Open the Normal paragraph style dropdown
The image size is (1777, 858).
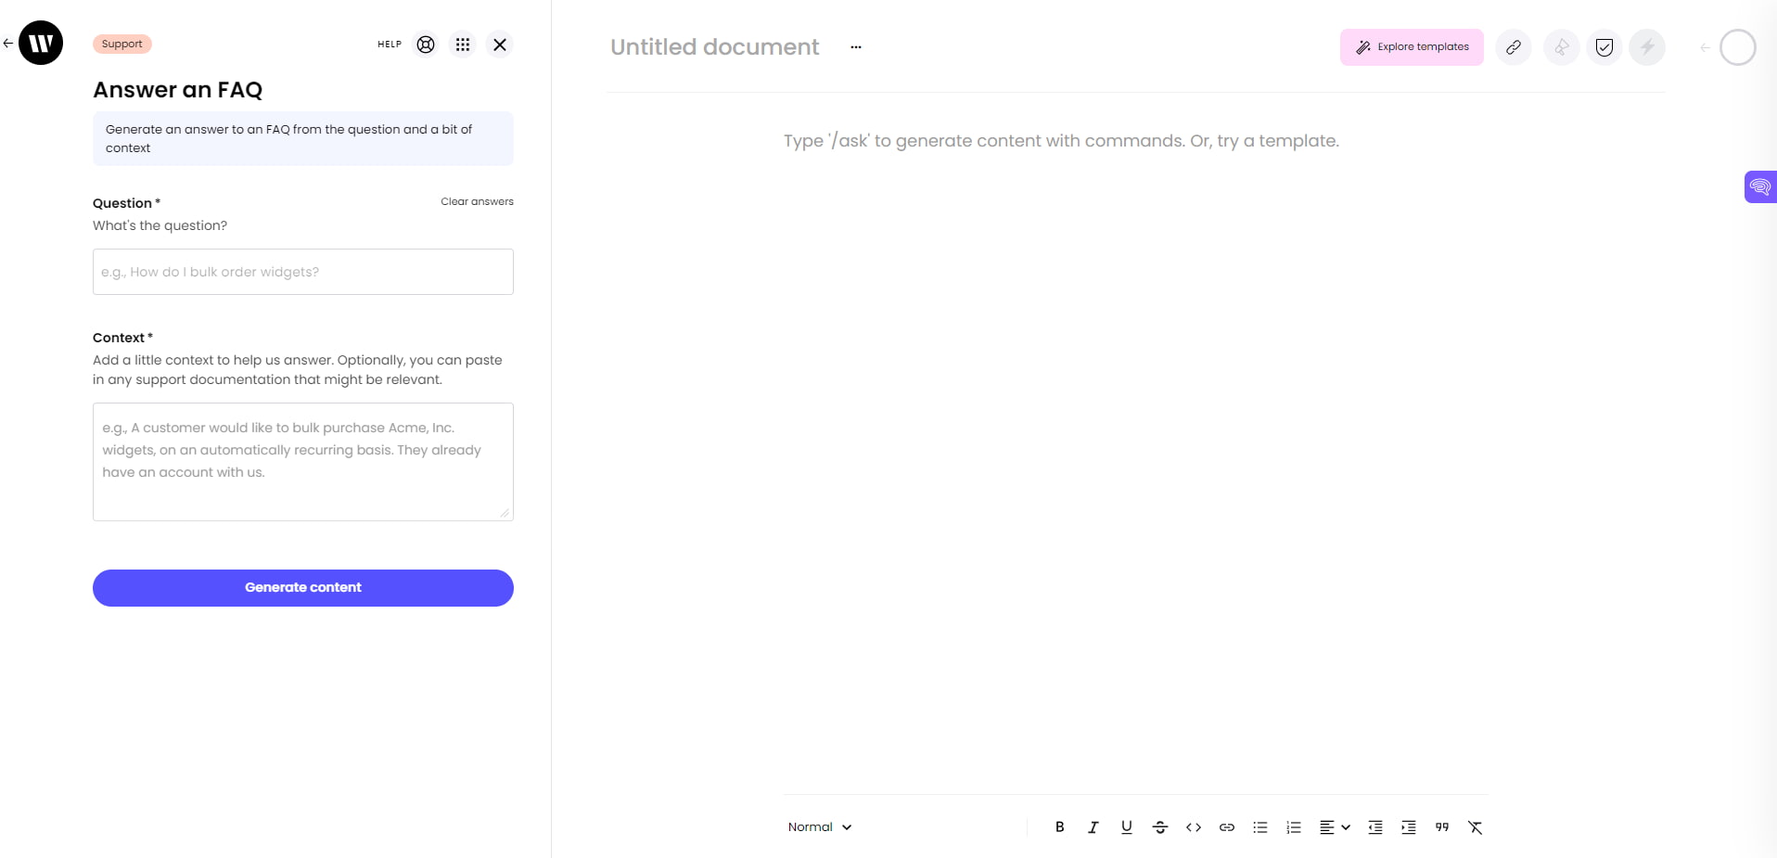(x=818, y=826)
